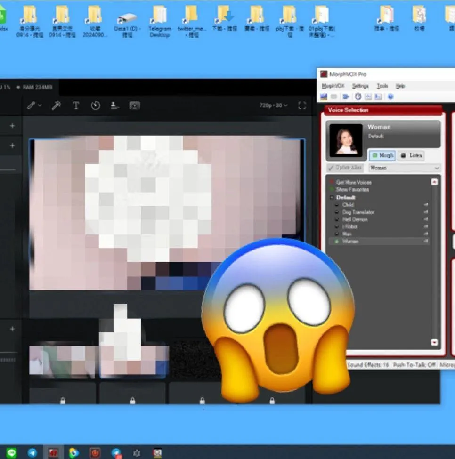
Task: Choose the Text tool in the editor toolbar
Action: [x=76, y=105]
